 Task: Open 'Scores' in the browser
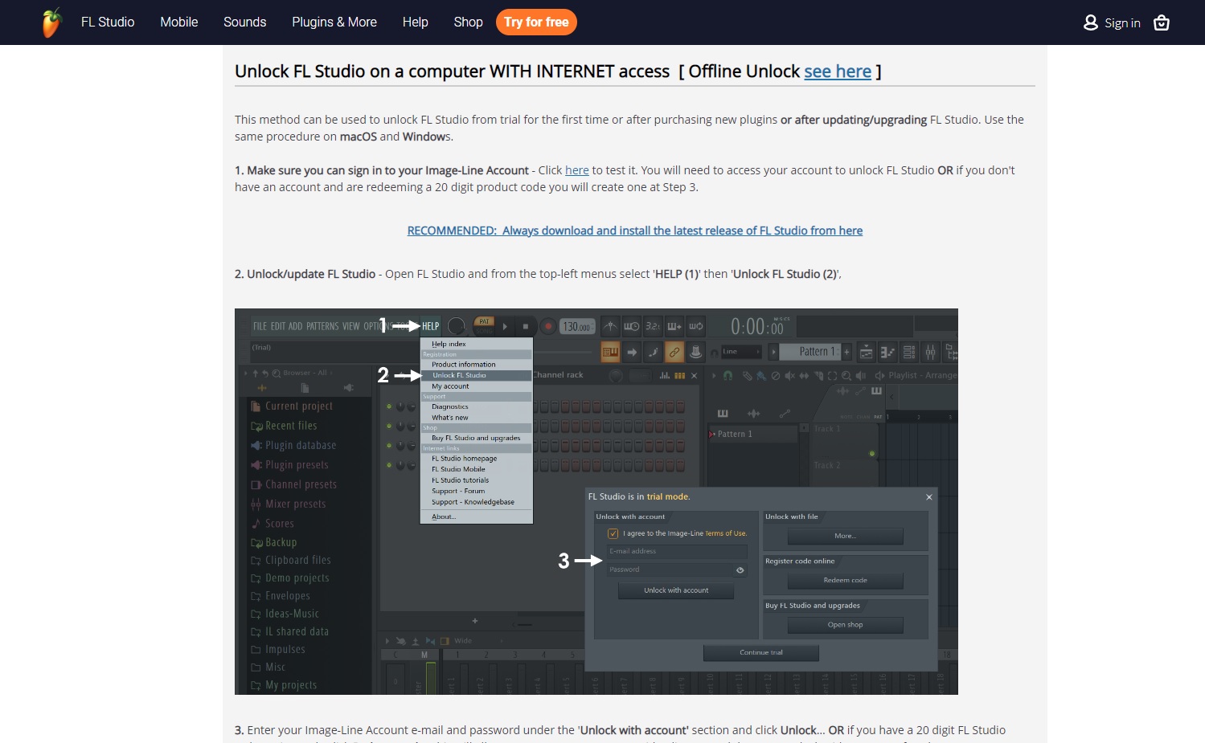[273, 524]
